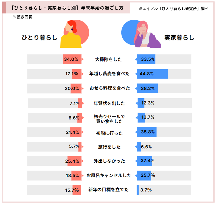Click the blue 38.2% bar
The height and width of the screenshot is (204, 216).
(x=147, y=88)
